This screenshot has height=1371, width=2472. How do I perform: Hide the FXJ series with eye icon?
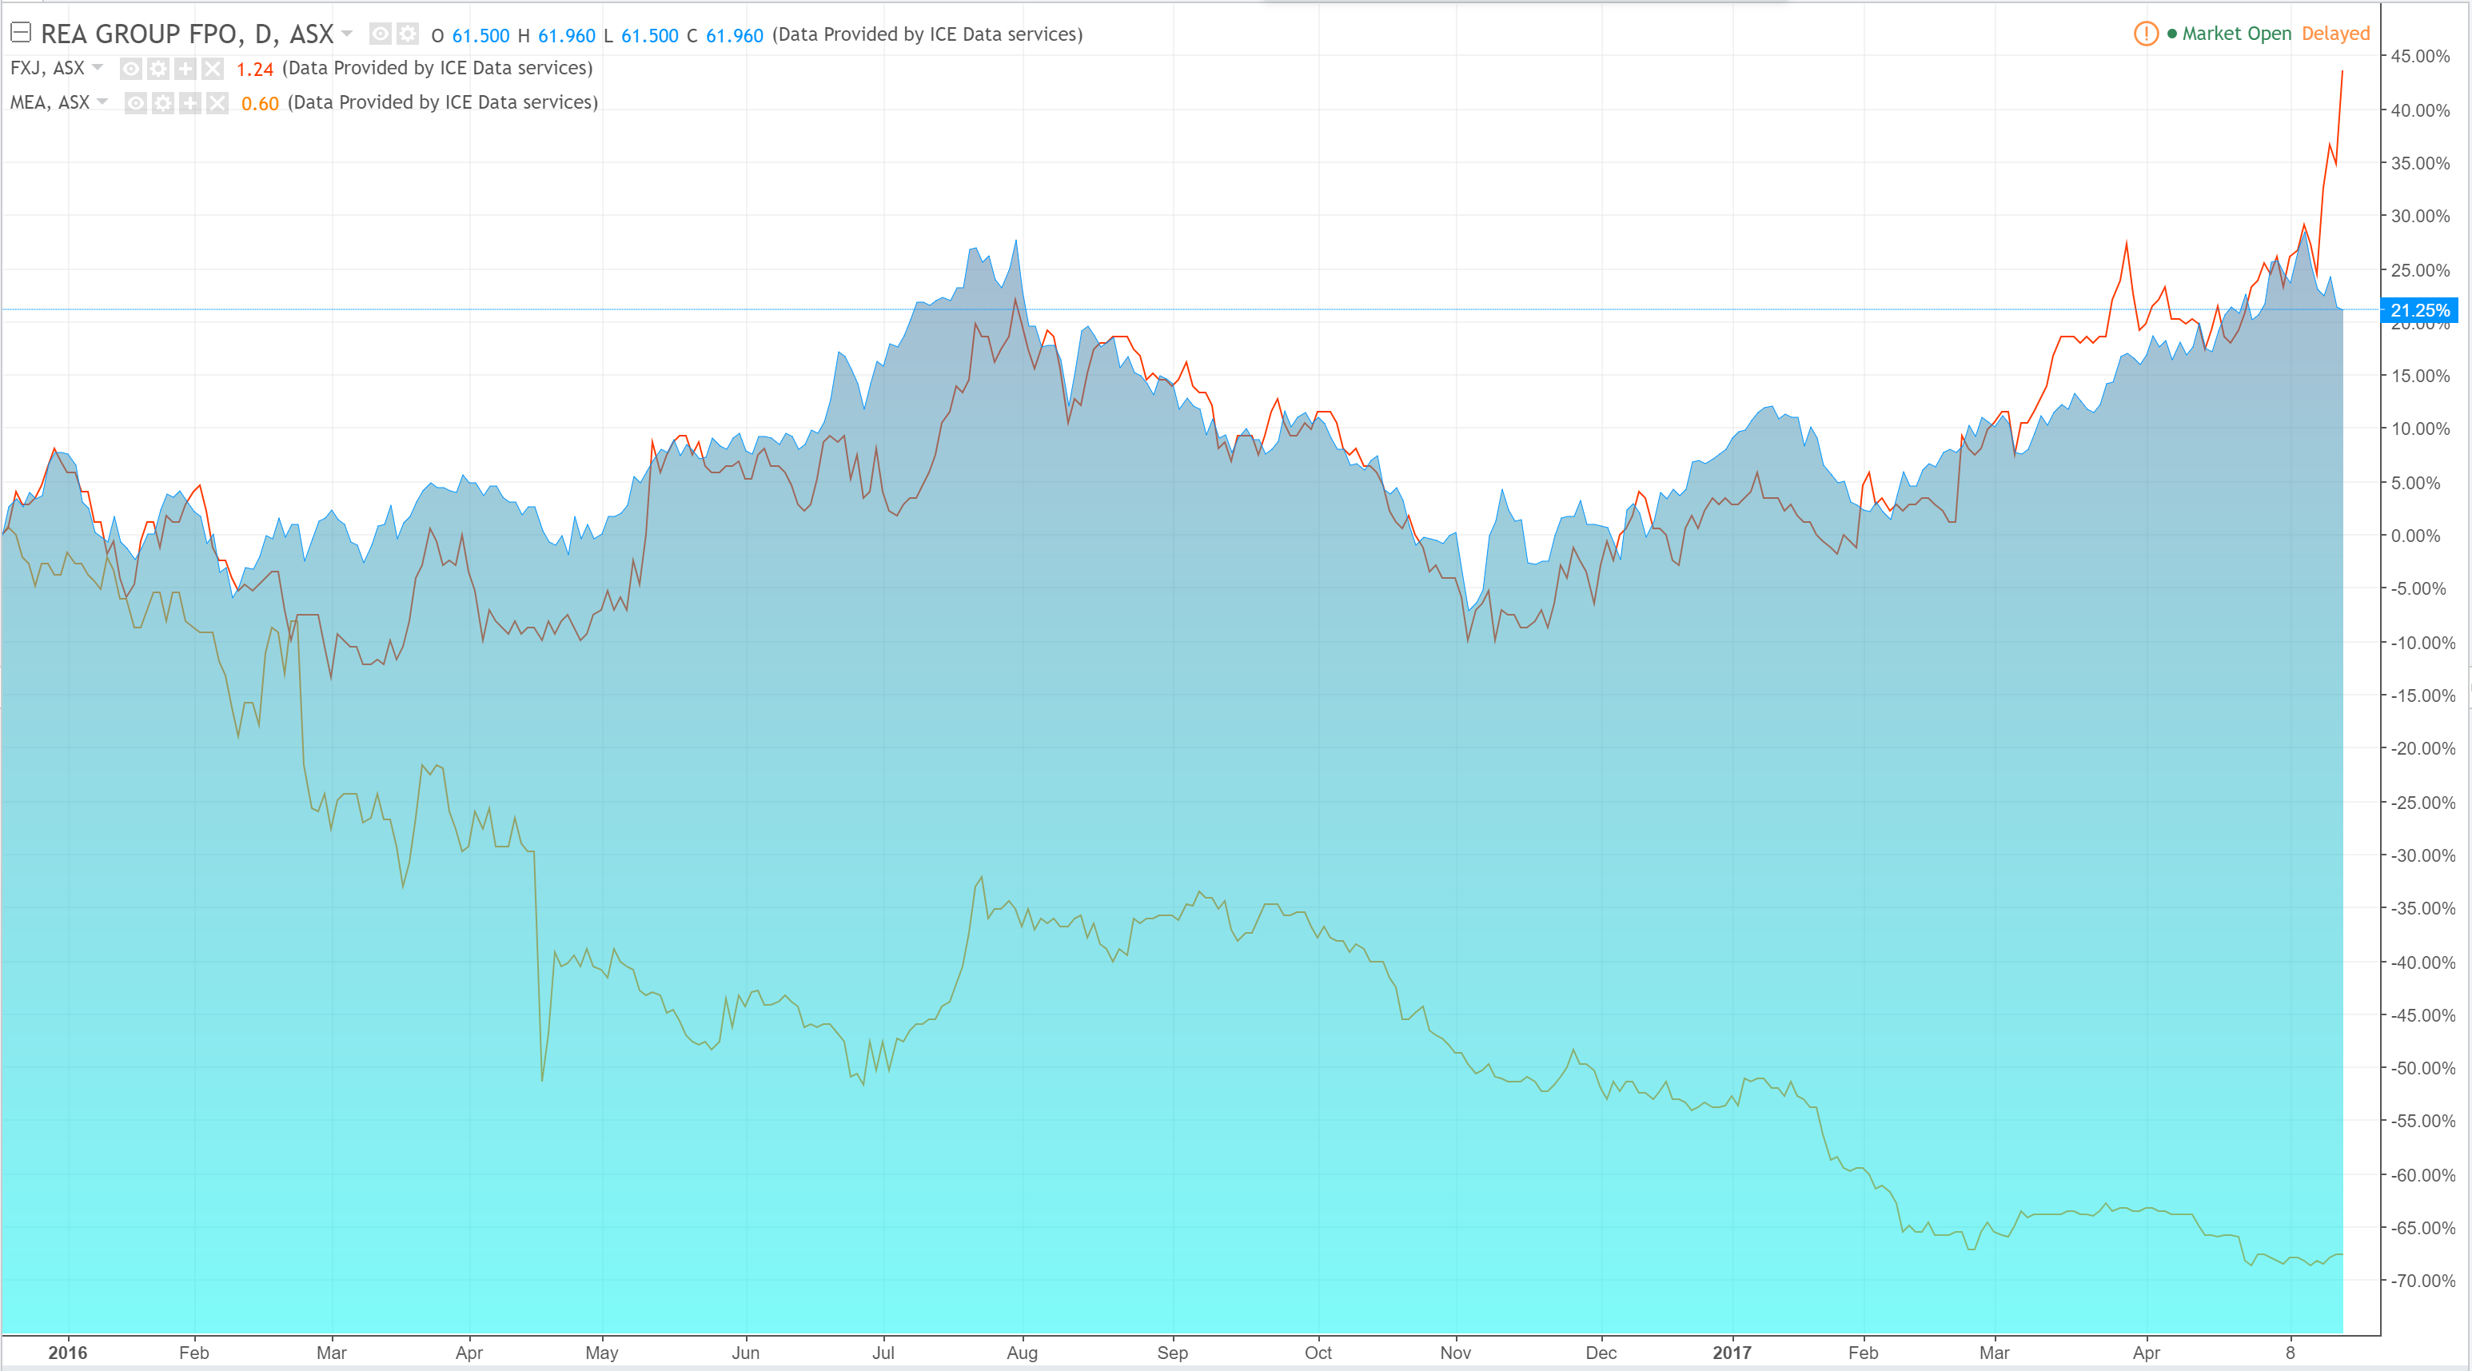point(131,68)
